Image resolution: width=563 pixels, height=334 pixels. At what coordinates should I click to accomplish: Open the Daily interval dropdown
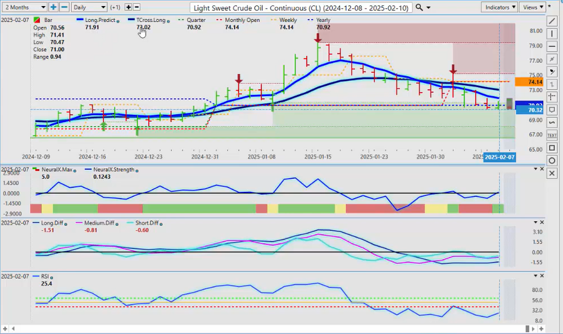tap(89, 7)
